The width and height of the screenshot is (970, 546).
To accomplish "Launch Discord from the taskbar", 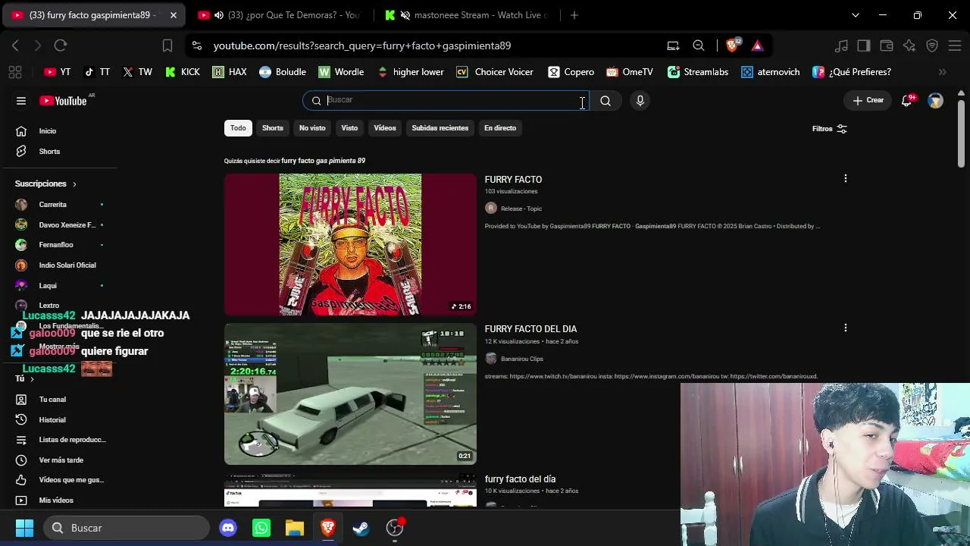I will [228, 528].
